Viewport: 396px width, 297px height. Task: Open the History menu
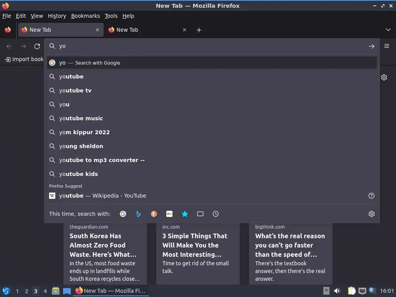click(x=57, y=16)
